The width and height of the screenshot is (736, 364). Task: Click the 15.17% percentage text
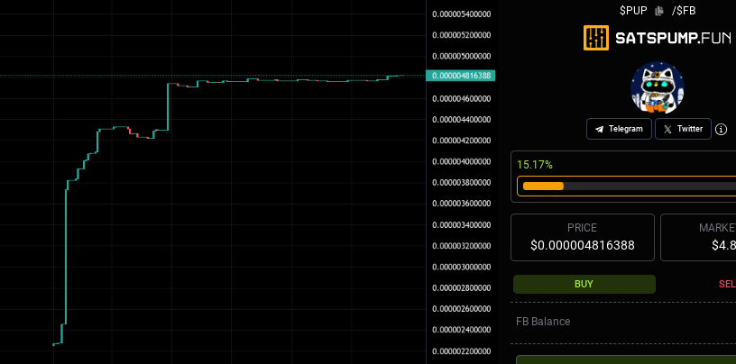tap(535, 165)
